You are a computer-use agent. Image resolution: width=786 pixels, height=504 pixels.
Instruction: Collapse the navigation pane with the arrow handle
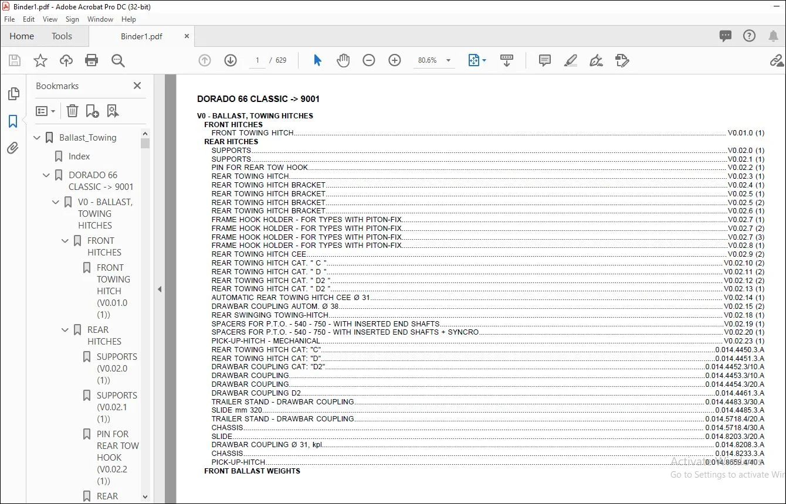(x=159, y=289)
